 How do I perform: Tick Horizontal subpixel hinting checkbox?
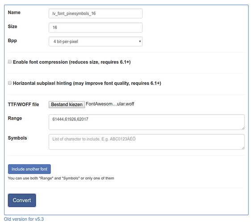click(x=10, y=83)
